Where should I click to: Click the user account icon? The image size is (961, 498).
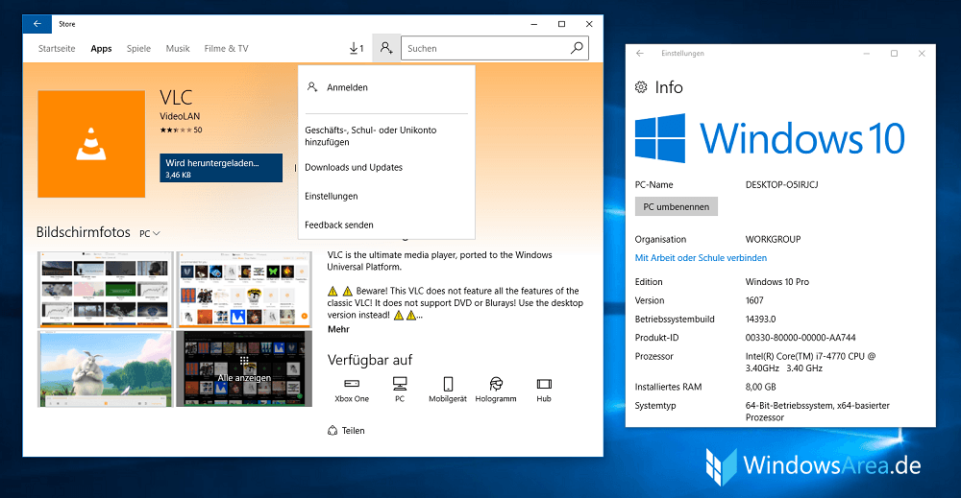(385, 48)
